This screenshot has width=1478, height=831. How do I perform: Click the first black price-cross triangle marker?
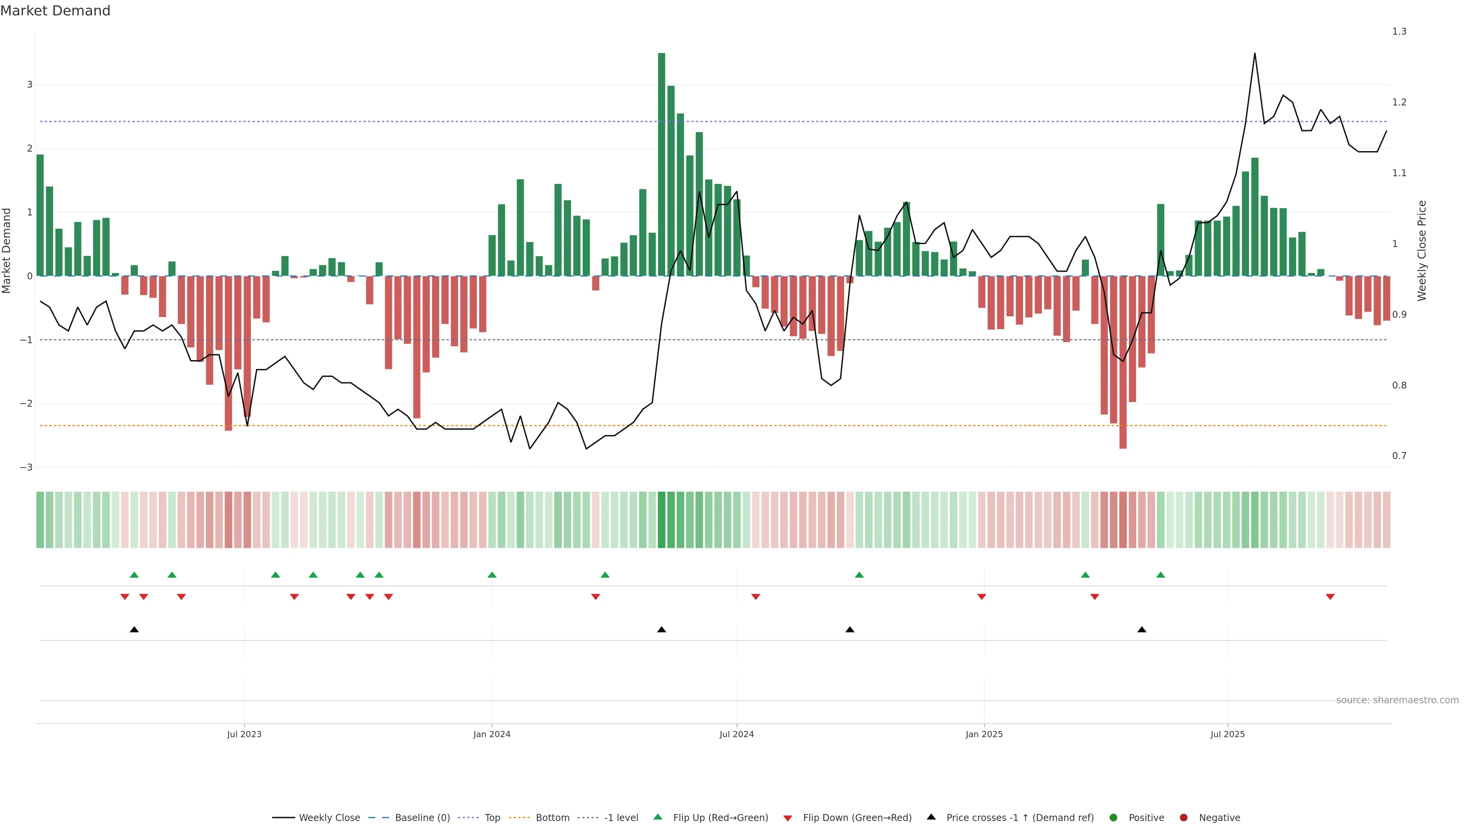(x=134, y=630)
